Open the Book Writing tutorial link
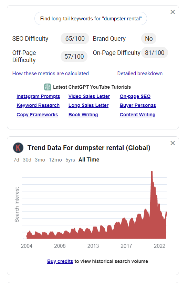 (83, 115)
